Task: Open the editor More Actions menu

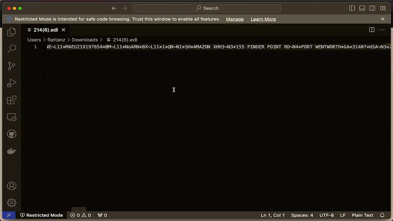Action: pos(382,30)
